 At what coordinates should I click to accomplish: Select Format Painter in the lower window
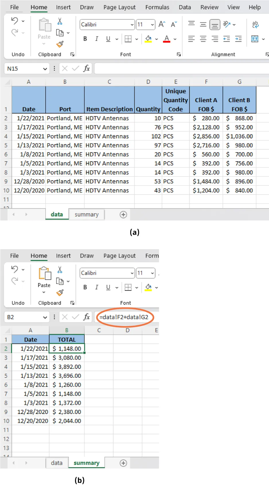pyautogui.click(x=60, y=293)
